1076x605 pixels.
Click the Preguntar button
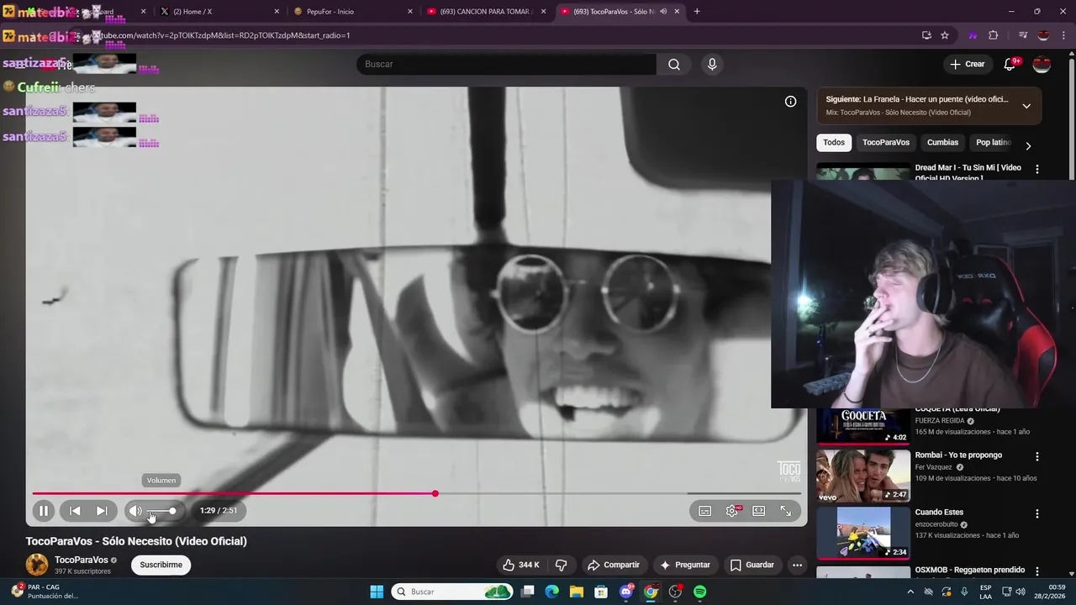pyautogui.click(x=685, y=565)
